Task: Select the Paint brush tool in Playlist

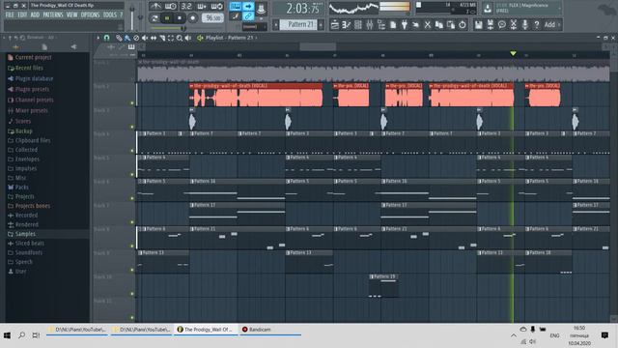Action: click(x=127, y=38)
